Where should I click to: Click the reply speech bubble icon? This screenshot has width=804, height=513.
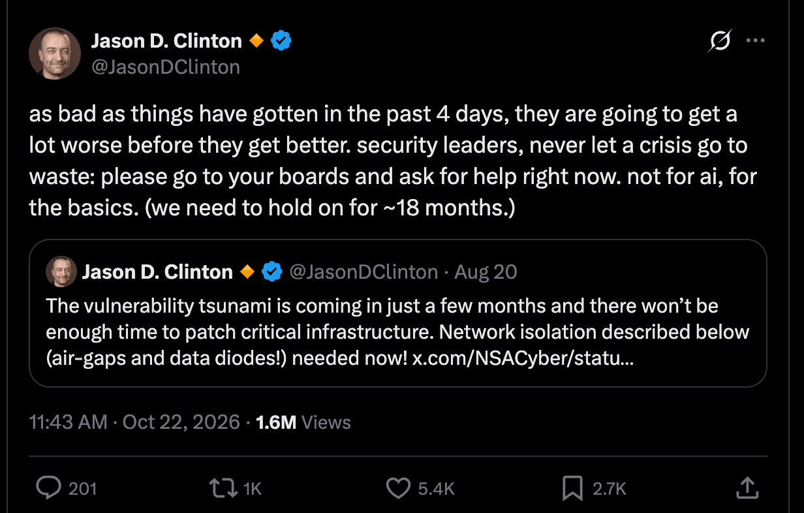point(48,488)
